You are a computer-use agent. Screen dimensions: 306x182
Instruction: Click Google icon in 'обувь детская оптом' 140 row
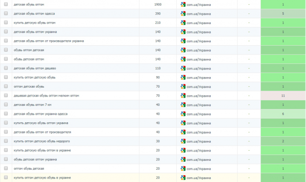click(x=183, y=59)
